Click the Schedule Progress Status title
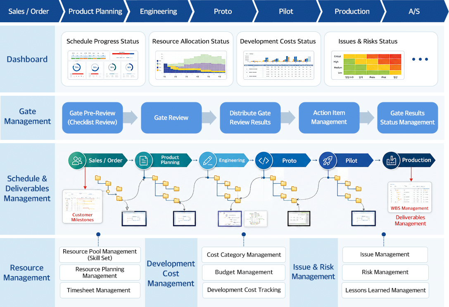The height and width of the screenshot is (307, 449). (103, 41)
